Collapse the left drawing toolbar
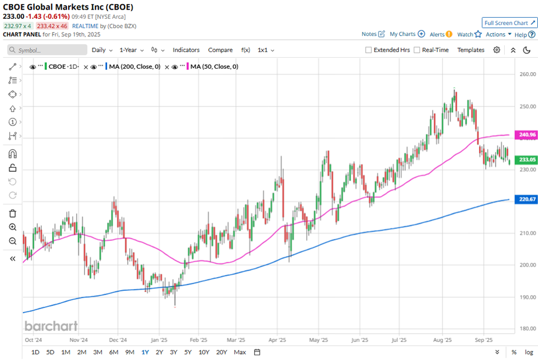Image resolution: width=538 pixels, height=360 pixels. tap(12, 259)
